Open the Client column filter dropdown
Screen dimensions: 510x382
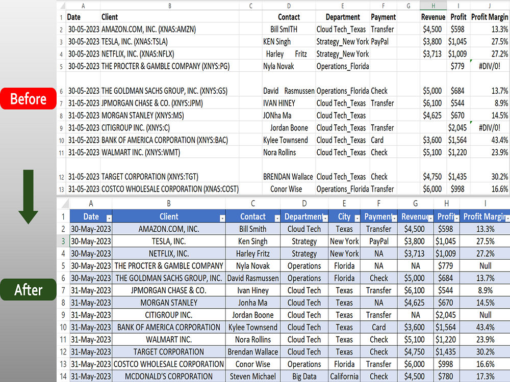coord(222,219)
